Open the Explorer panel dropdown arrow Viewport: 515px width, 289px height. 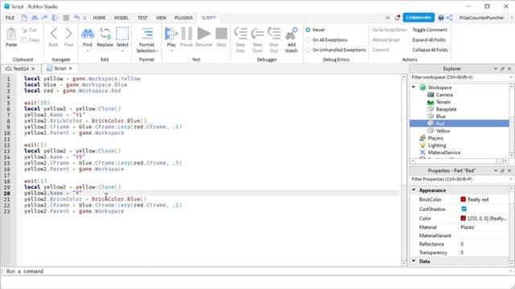point(496,69)
